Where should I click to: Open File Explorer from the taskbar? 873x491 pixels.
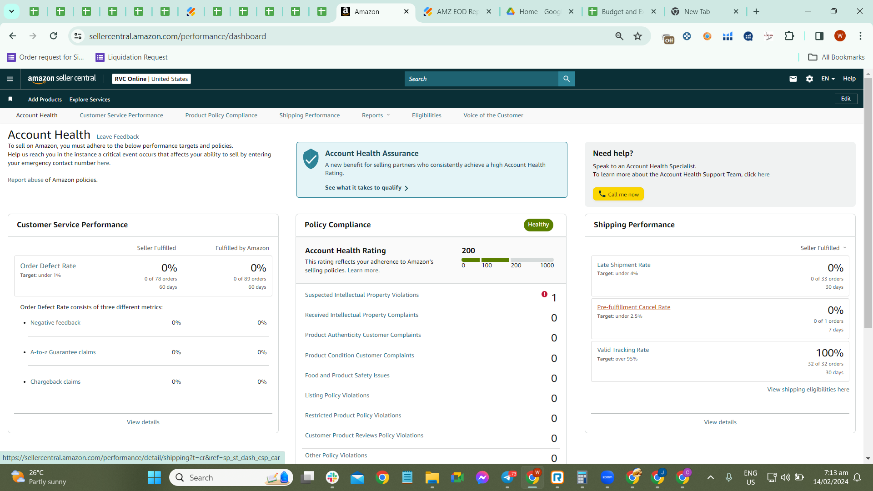[x=432, y=477]
